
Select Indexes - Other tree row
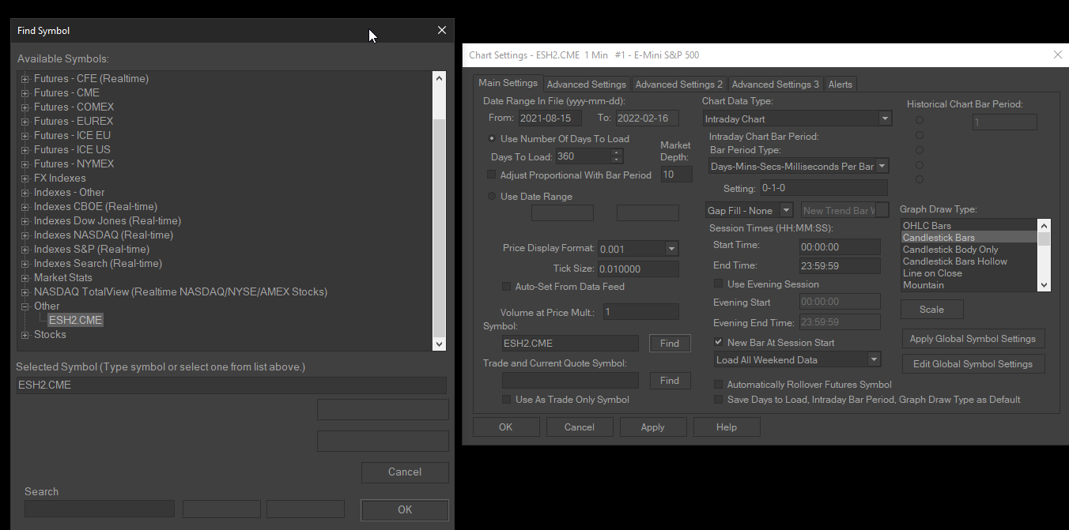coord(69,192)
